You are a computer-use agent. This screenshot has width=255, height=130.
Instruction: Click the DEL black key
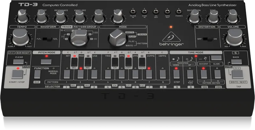coord(74,62)
